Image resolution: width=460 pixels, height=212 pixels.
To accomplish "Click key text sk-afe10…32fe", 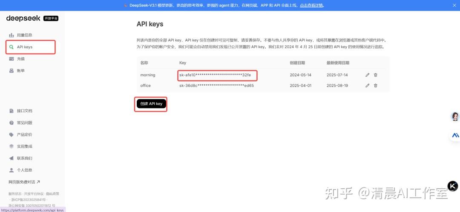I will [x=215, y=75].
